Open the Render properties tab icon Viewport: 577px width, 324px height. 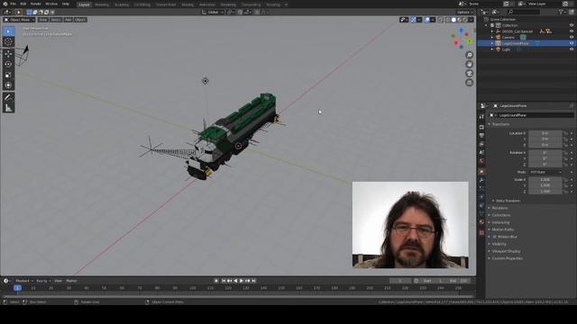(481, 127)
